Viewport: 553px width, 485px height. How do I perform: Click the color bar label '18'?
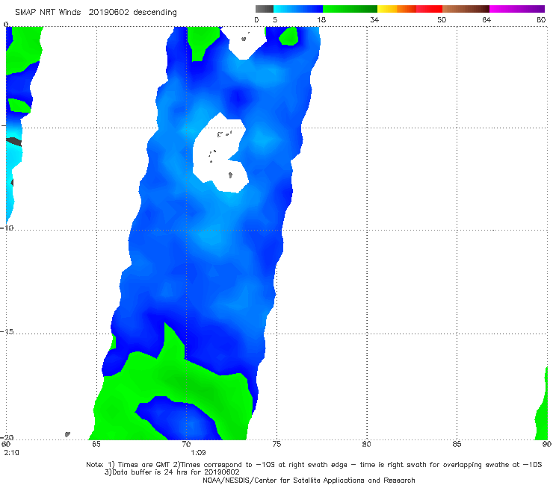(321, 20)
